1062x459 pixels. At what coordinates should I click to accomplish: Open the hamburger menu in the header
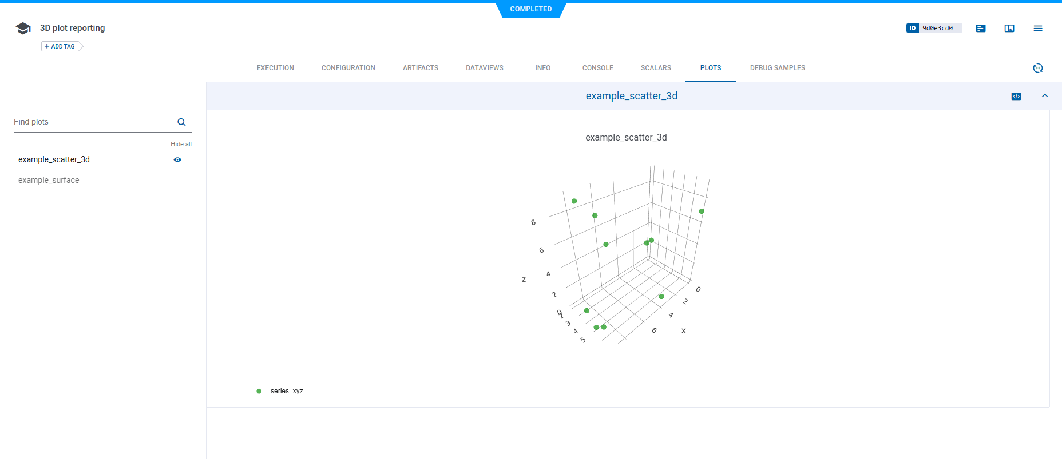point(1037,29)
